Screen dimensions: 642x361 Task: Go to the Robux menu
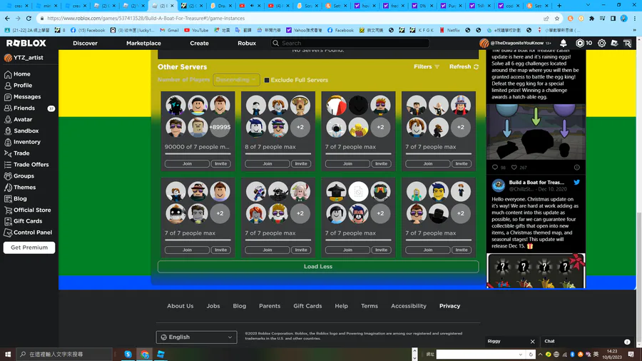(x=247, y=43)
